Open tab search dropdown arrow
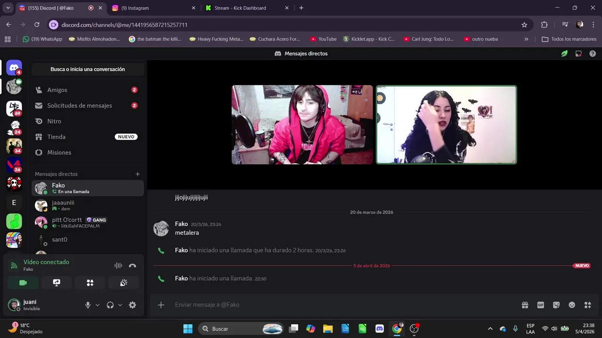602x338 pixels. click(x=8, y=8)
